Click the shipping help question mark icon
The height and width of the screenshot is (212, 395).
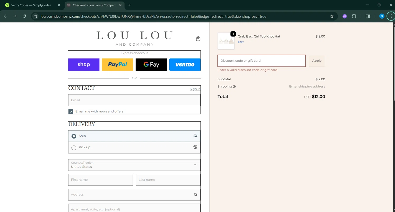(x=234, y=87)
